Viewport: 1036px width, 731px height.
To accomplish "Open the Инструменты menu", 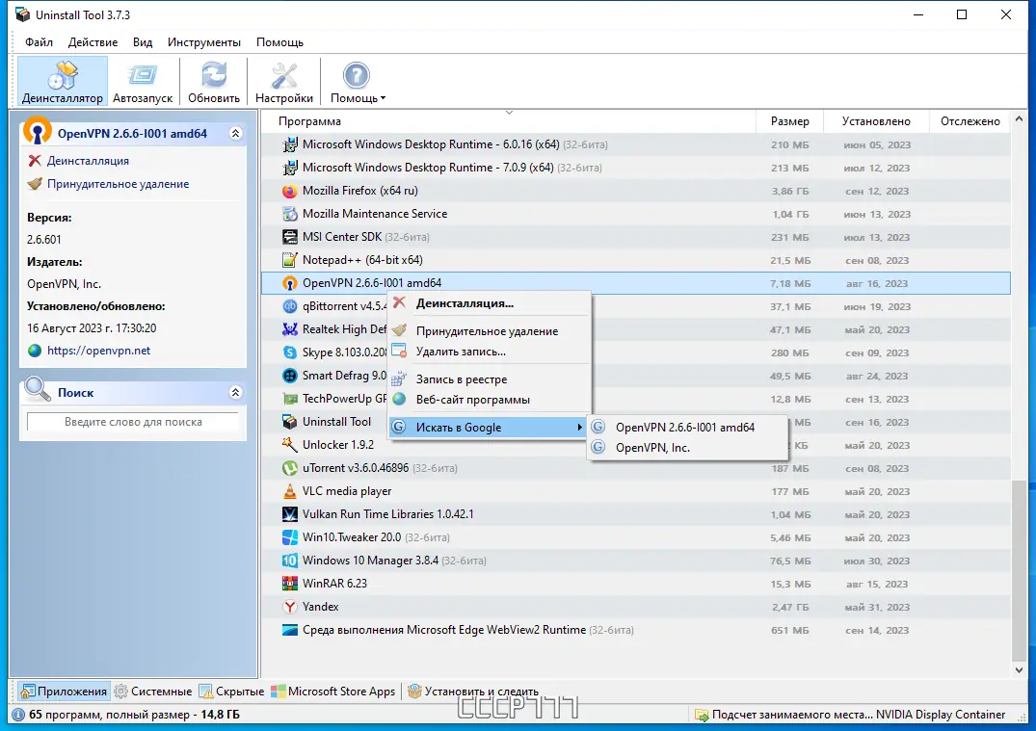I will point(204,42).
